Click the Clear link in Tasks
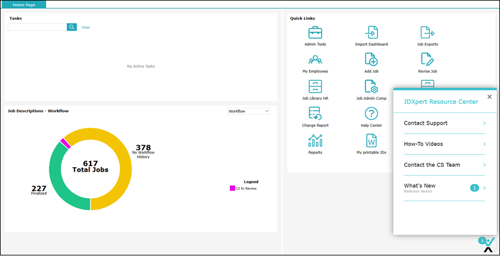The width and height of the screenshot is (500, 256). [x=86, y=27]
